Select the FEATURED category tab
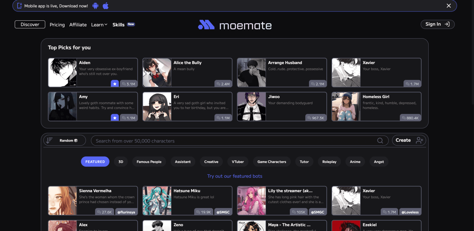474x231 pixels. [95, 162]
